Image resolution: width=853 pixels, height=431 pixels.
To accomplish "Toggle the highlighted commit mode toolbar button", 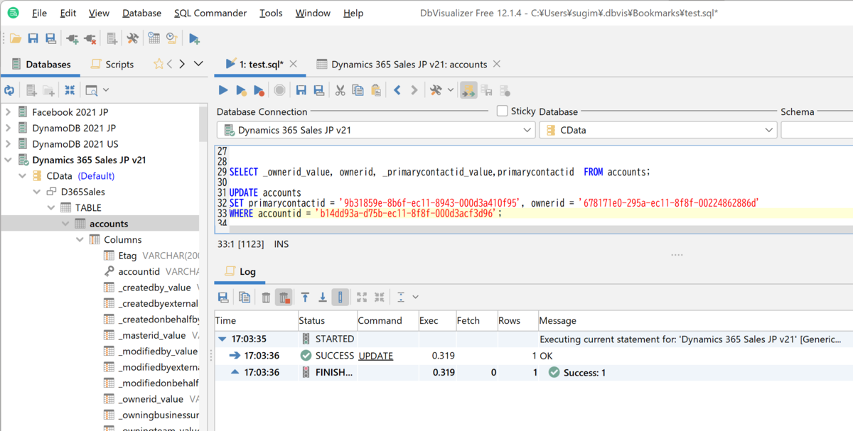I will point(468,90).
